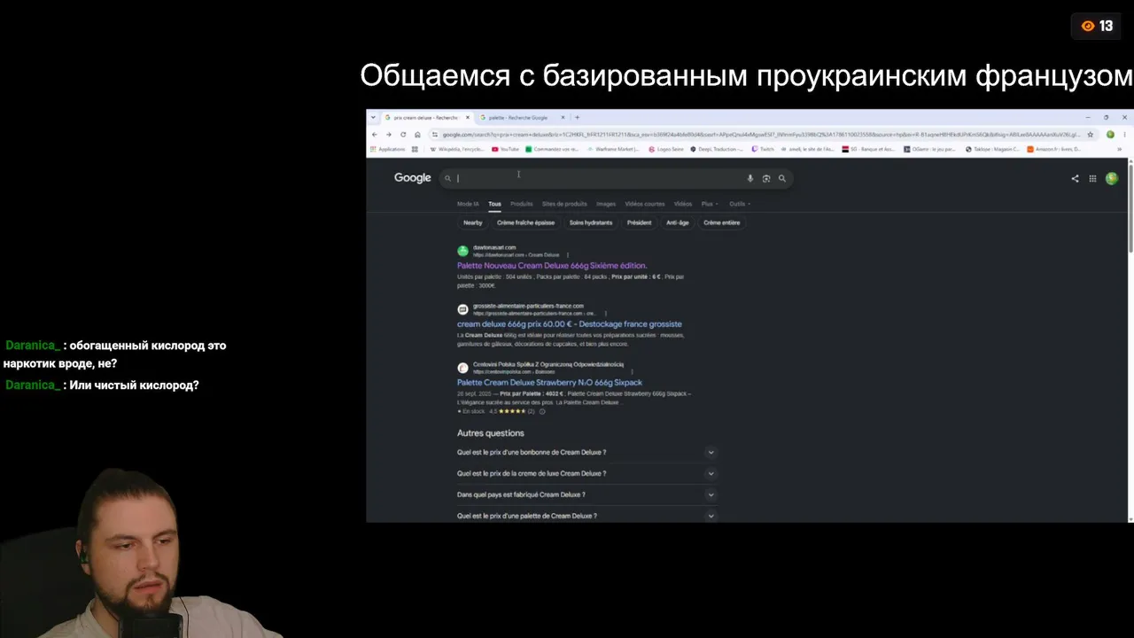Expand 'Quel est le prix de la creme de luxe' question
1134x638 pixels.
pyautogui.click(x=586, y=474)
